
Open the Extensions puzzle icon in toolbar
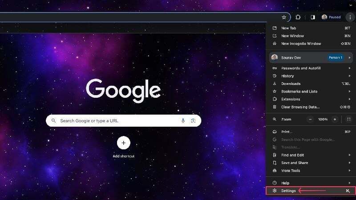[298, 17]
